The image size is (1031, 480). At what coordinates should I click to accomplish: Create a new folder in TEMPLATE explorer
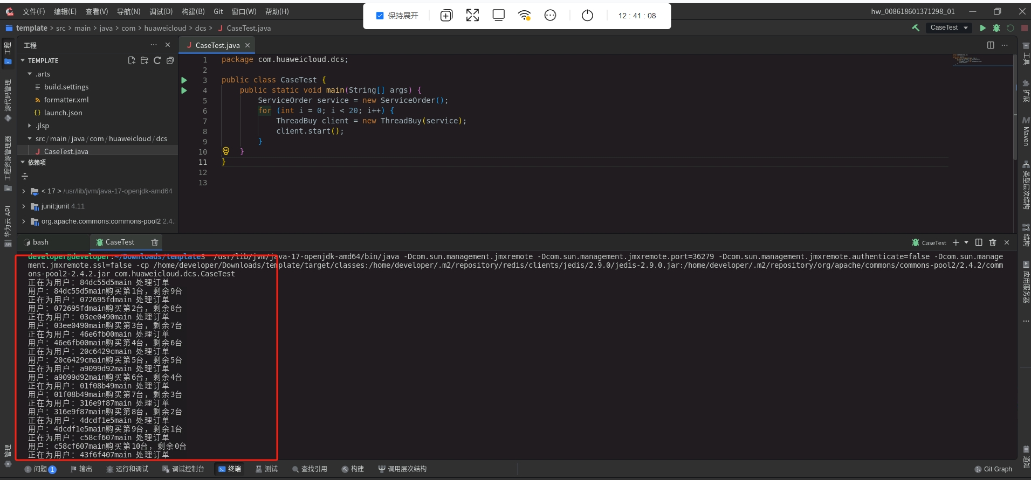[x=145, y=60]
